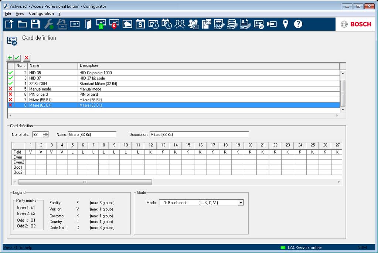Click bit column header 27

(337, 145)
